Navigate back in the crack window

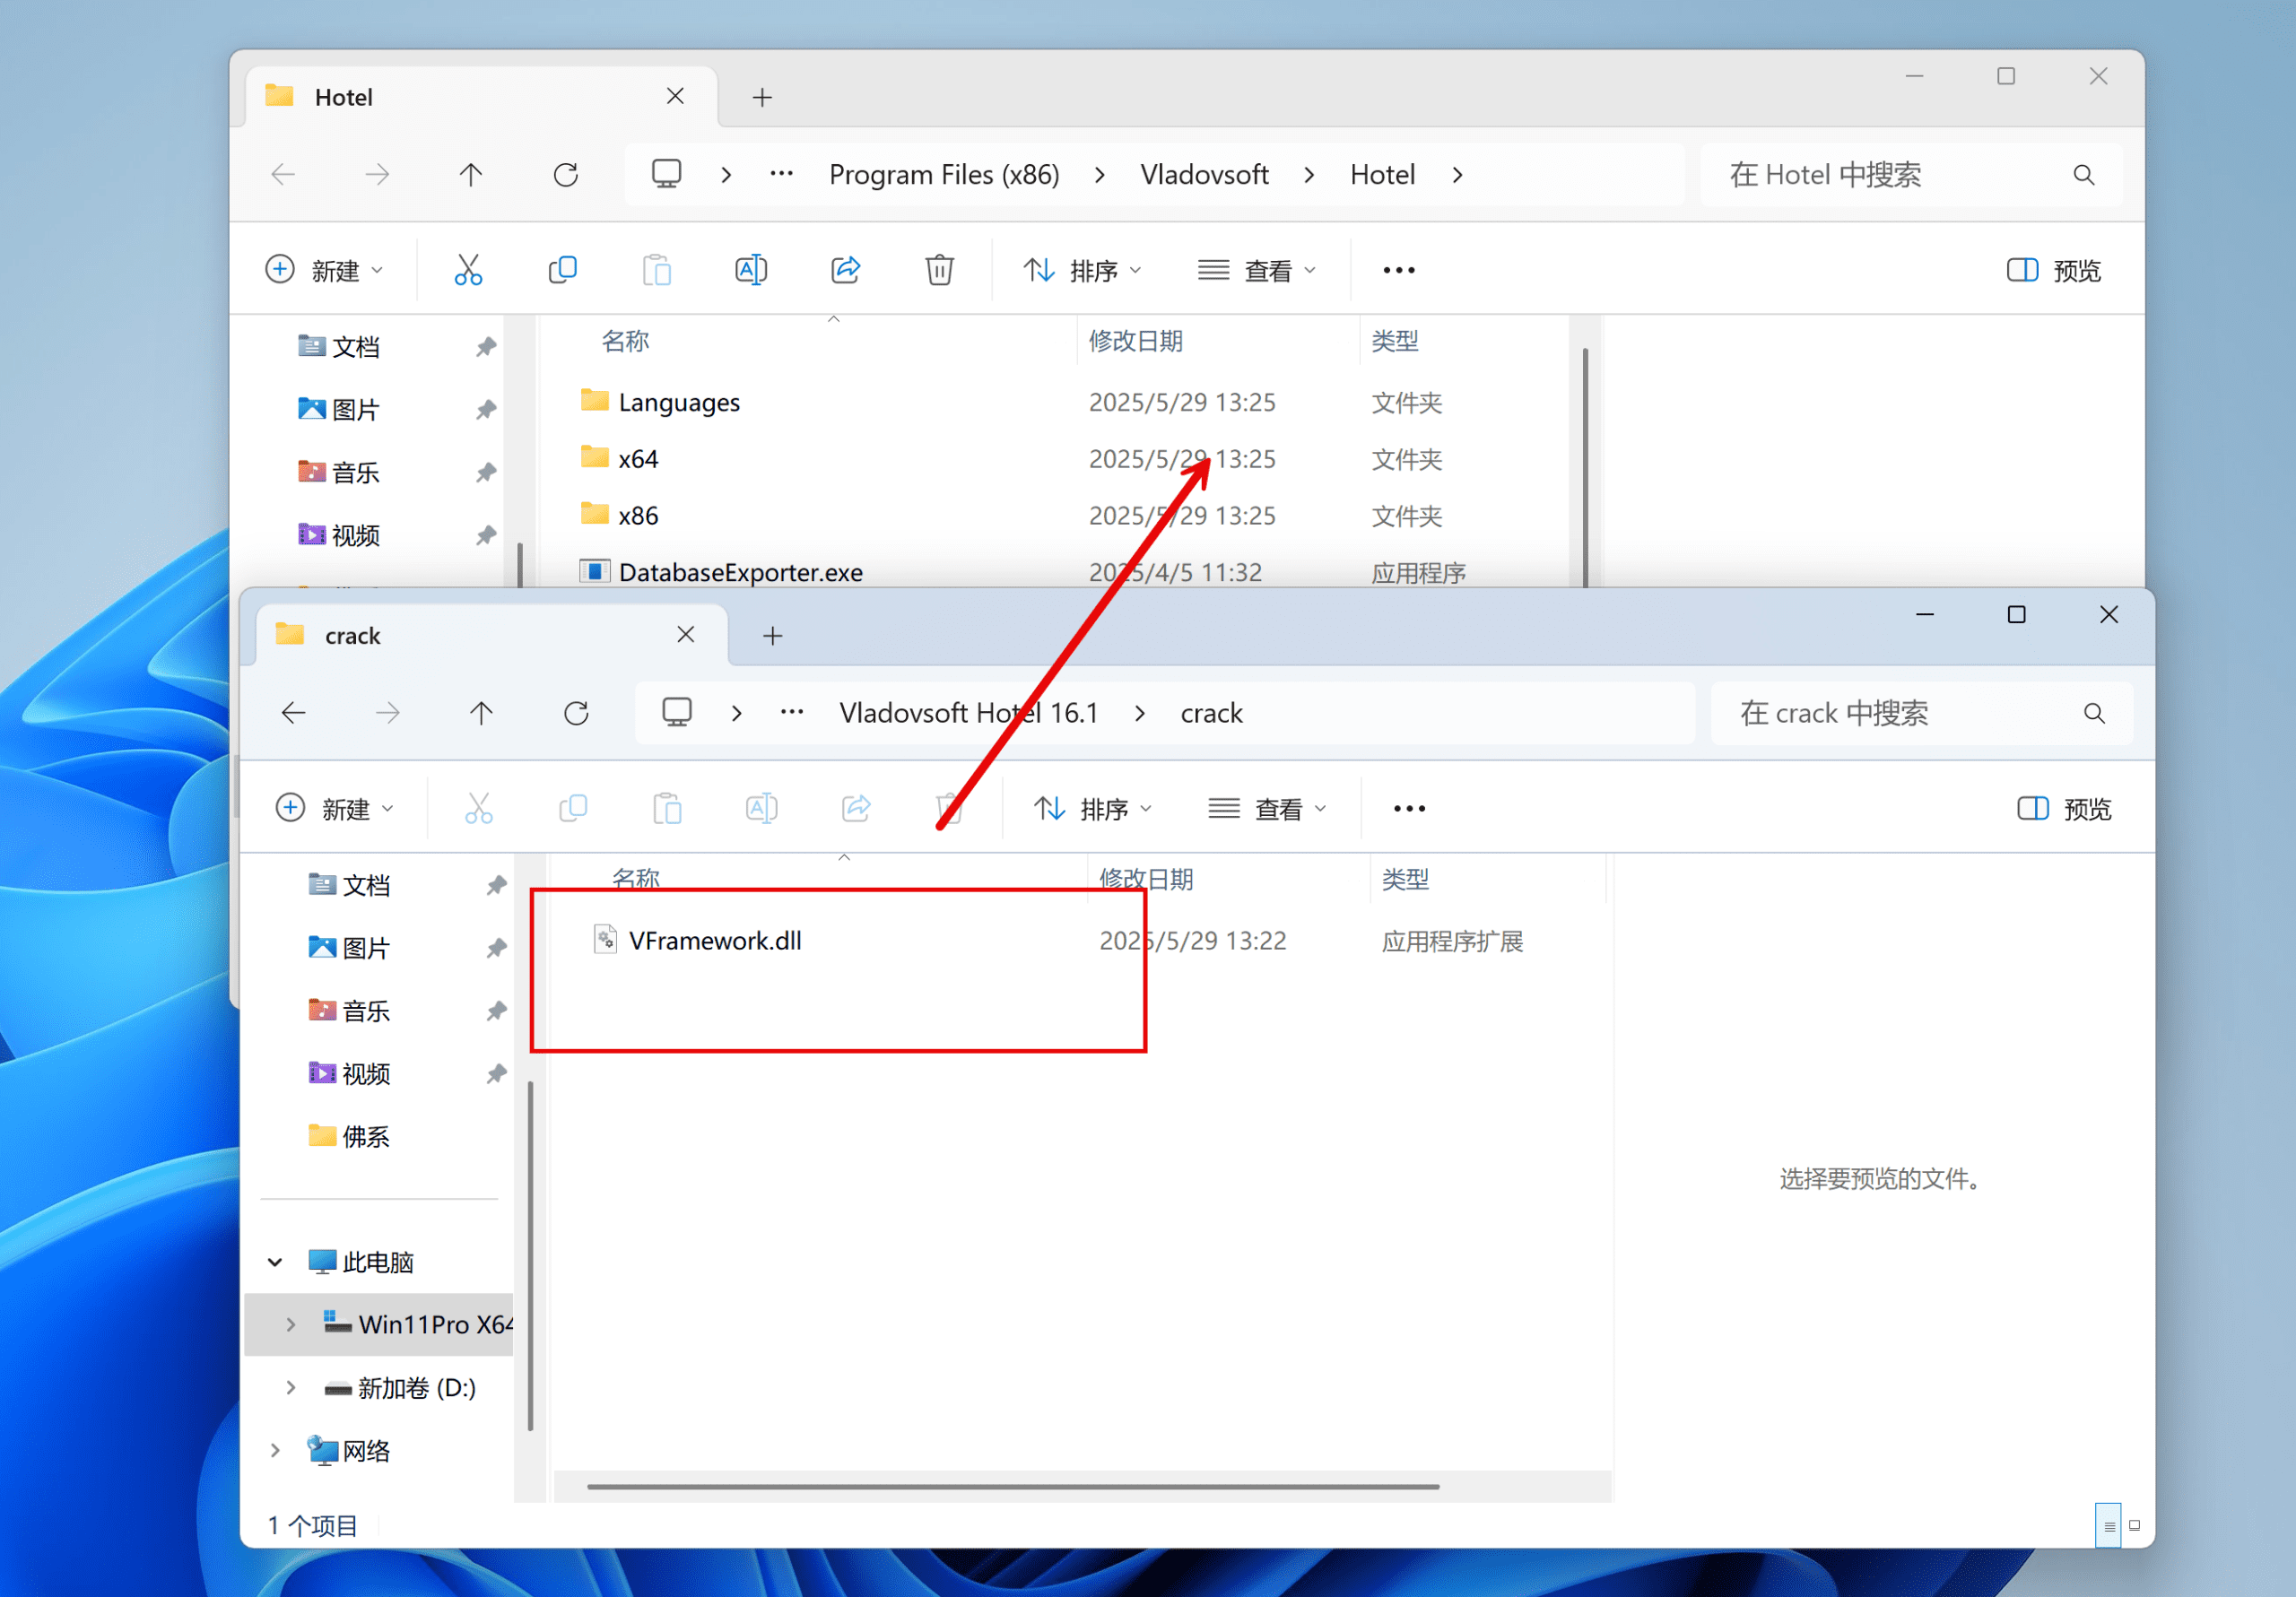293,713
